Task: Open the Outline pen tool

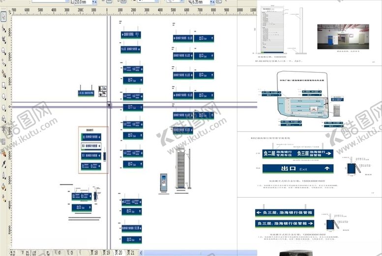Action: pyautogui.click(x=3, y=175)
